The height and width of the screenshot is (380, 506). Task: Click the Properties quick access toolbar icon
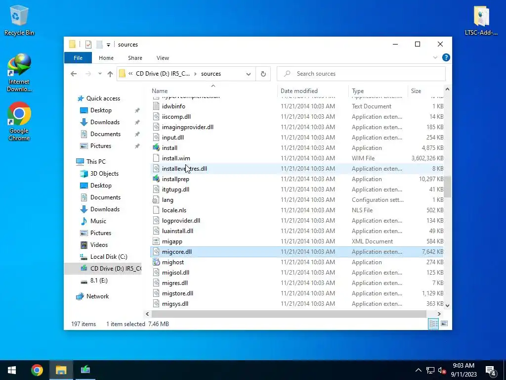click(x=88, y=45)
